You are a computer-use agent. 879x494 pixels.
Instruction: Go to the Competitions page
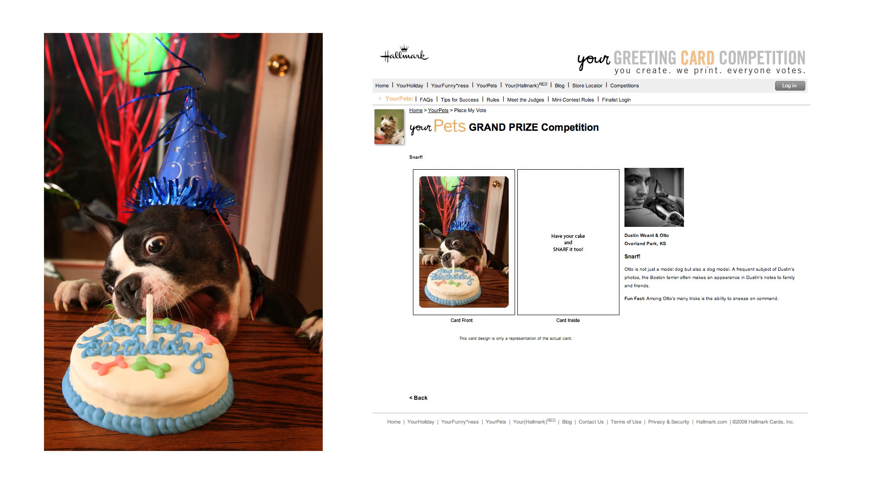point(624,86)
